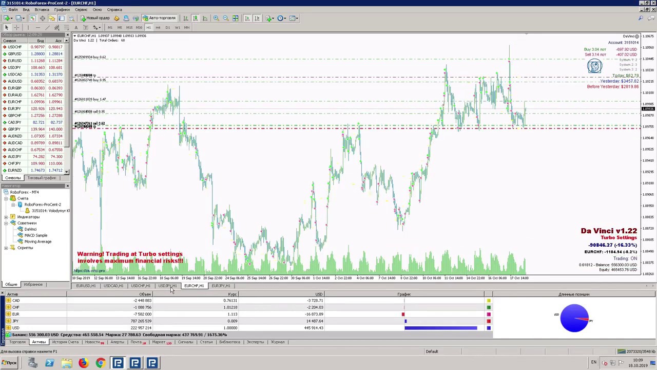This screenshot has height=370, width=657.
Task: Expand the new chart dropdown arrow
Action: pos(12,18)
